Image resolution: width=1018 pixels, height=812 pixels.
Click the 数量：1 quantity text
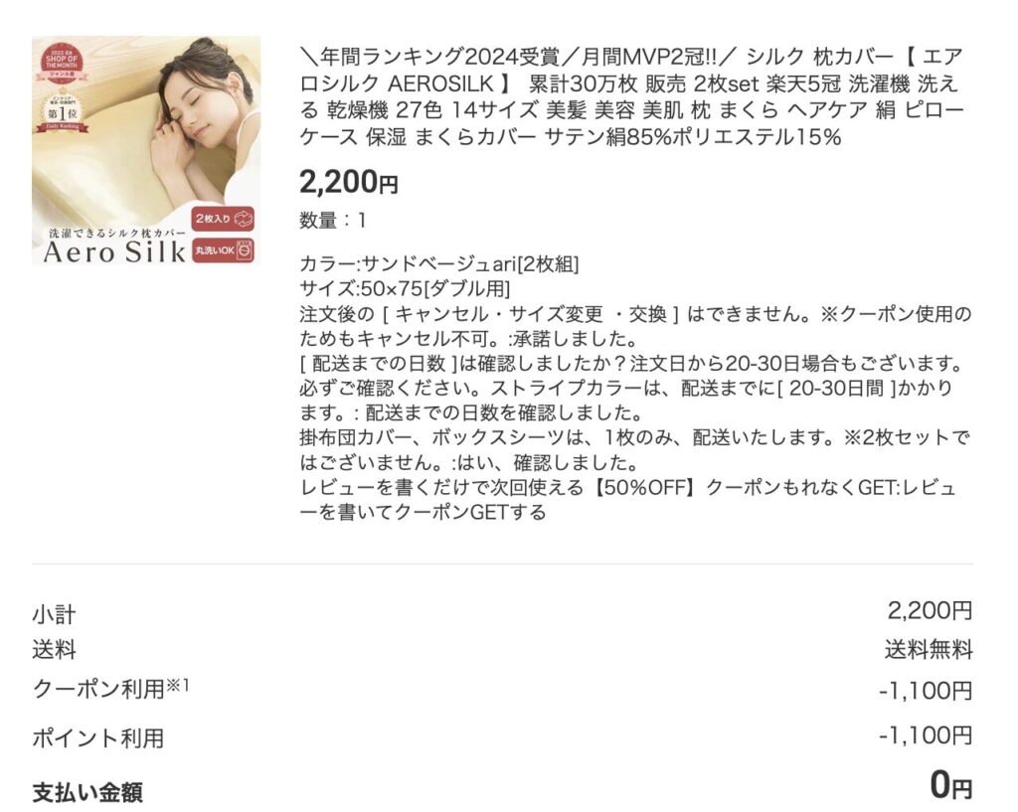tap(332, 221)
